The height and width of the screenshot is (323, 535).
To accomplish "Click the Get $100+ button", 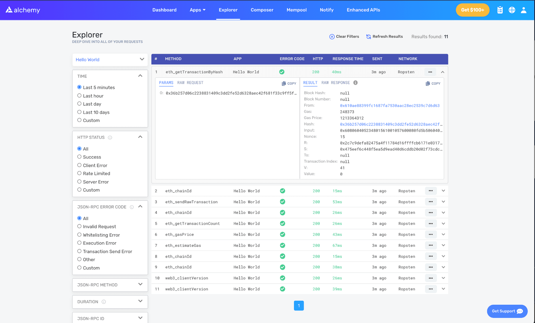I will click(x=473, y=10).
